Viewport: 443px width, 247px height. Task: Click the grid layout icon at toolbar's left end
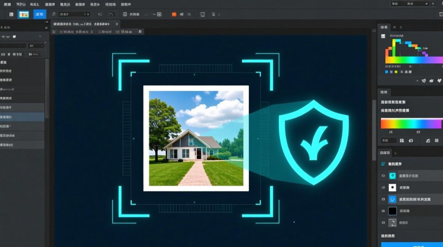tap(11, 14)
